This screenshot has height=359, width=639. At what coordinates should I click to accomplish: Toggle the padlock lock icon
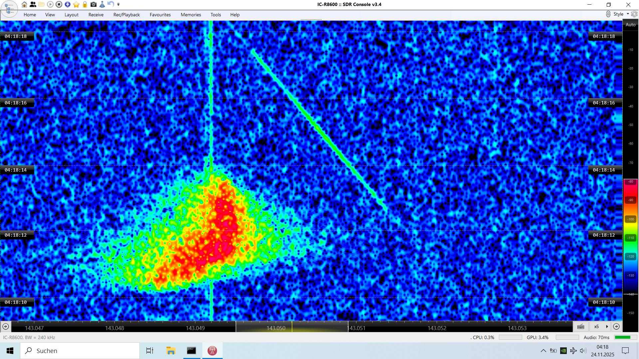[x=85, y=4]
